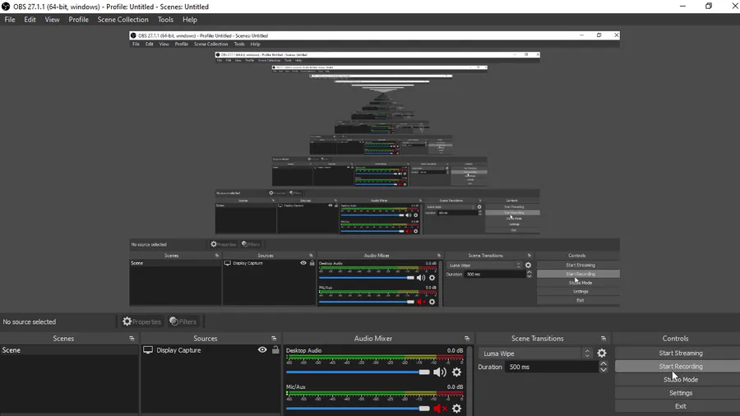Restore down the OBS window
Viewport: 740px width, 416px height.
709,6
